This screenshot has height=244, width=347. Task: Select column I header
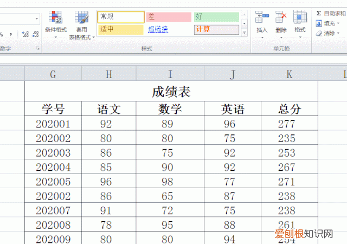(170, 74)
